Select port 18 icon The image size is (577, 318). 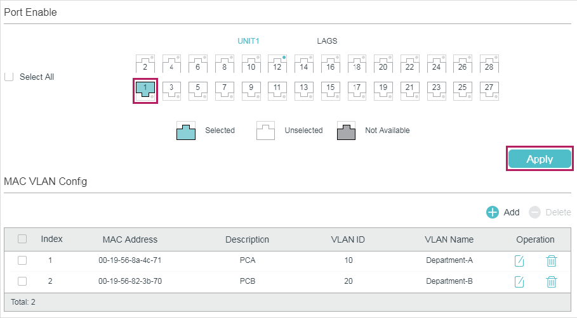[357, 64]
